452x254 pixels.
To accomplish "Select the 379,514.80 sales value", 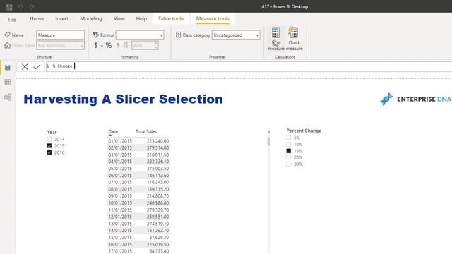I will (x=157, y=148).
